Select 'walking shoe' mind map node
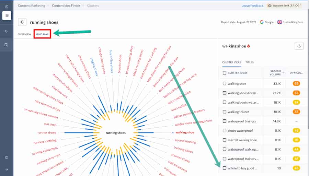Screen dimensions: 309x176 tap(185, 132)
